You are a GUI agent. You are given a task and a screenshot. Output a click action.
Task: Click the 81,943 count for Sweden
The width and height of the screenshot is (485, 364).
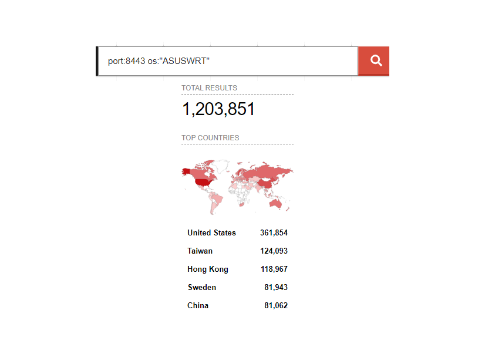276,288
